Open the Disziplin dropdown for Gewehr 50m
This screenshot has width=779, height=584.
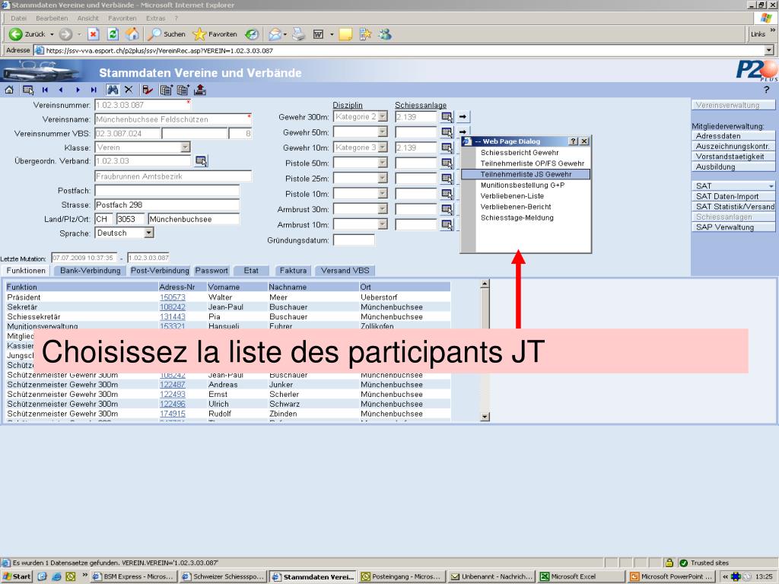(382, 132)
